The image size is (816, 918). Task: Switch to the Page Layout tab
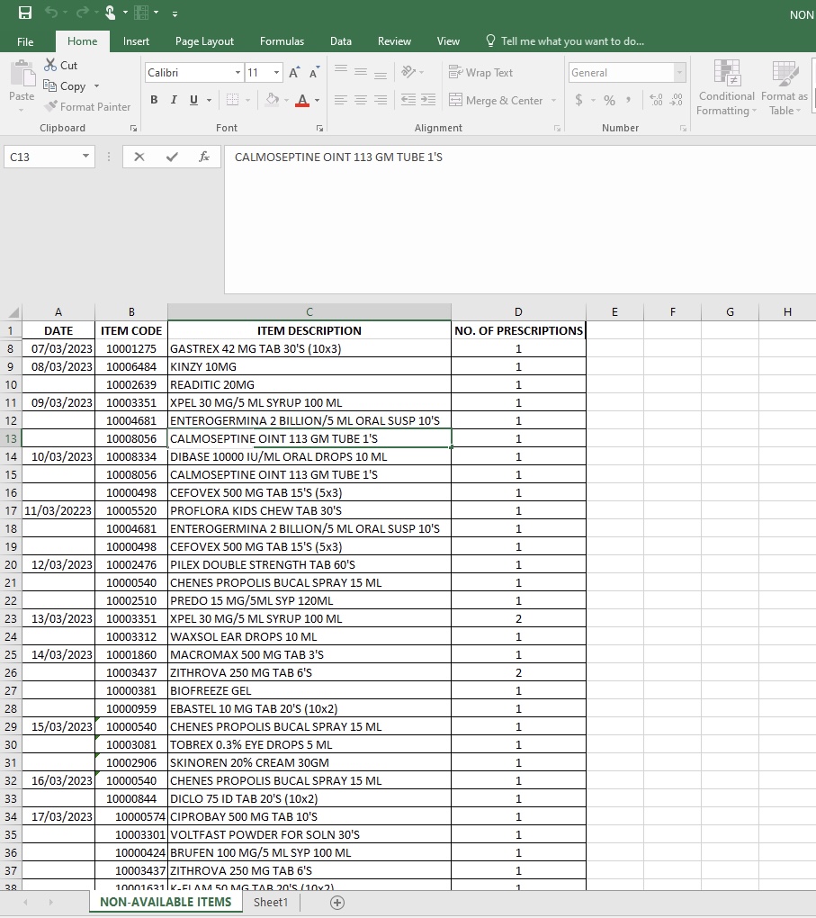(204, 41)
